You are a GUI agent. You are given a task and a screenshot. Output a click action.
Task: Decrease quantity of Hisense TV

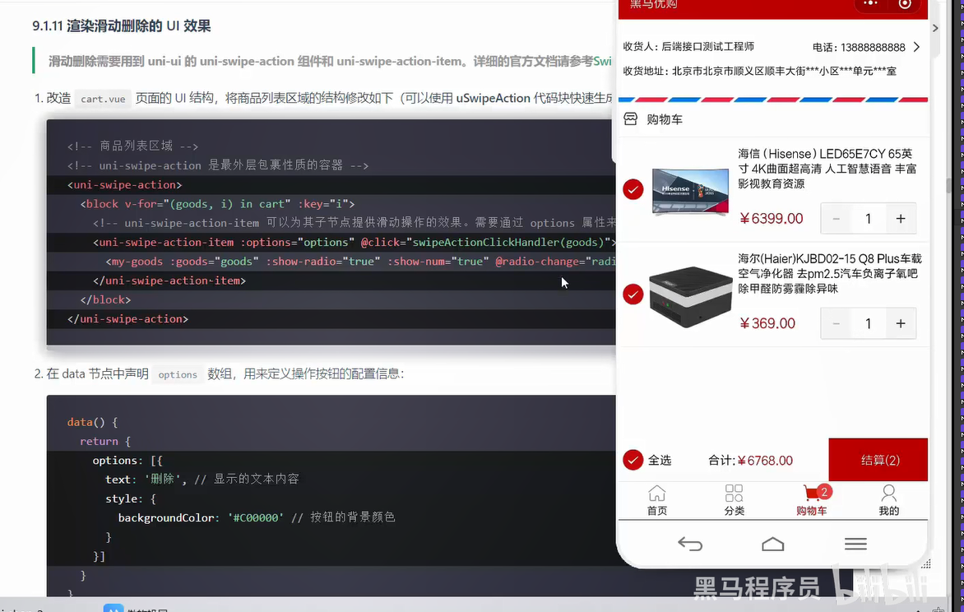click(837, 219)
